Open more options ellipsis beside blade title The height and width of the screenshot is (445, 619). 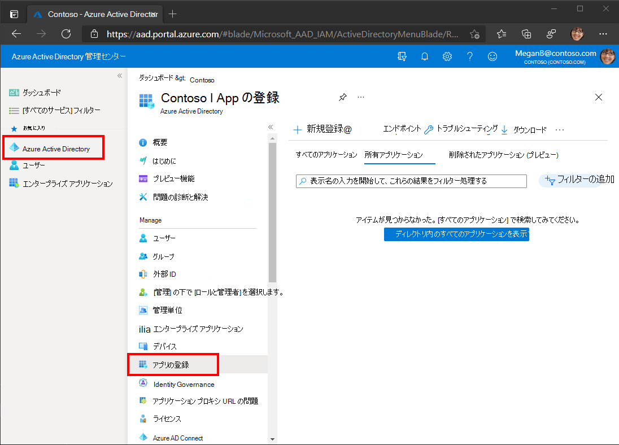coord(361,97)
